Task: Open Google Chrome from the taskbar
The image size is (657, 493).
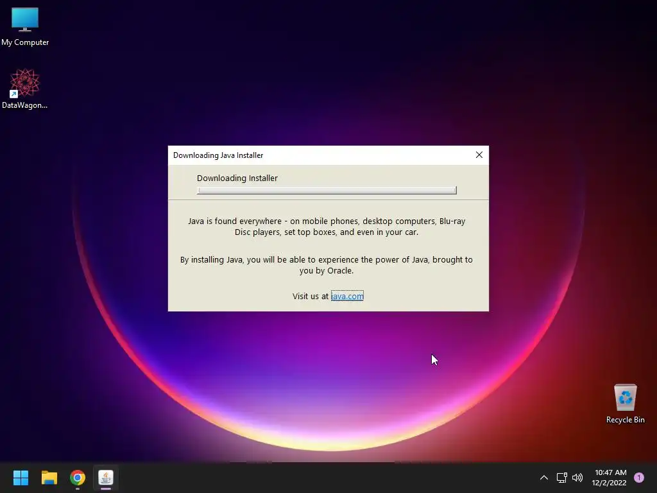Action: [x=78, y=478]
